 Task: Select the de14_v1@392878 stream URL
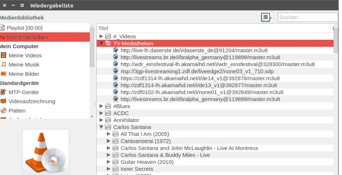[x=200, y=78]
